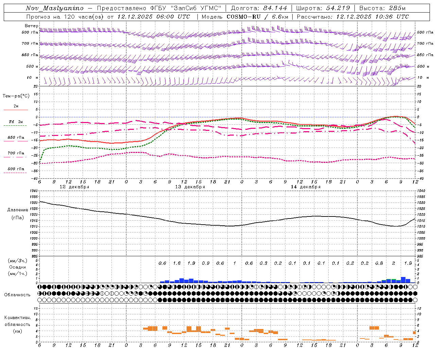435x348 pixels.
Task: Click the (мм/3ч.) unit label
Action: 18,261
